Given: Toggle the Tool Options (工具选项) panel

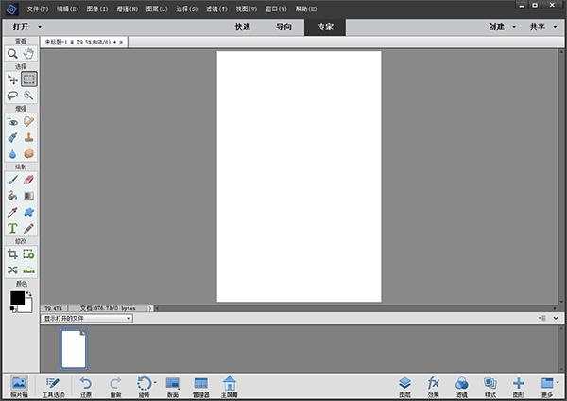Looking at the screenshot, I should (x=54, y=387).
